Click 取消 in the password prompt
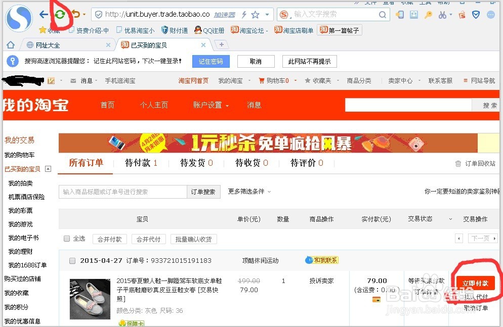The image size is (503, 327). tap(256, 61)
